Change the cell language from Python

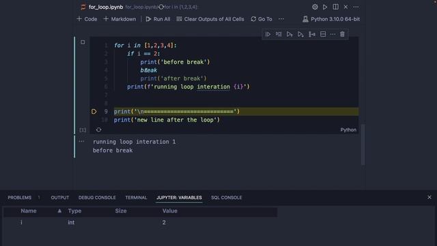coord(348,130)
